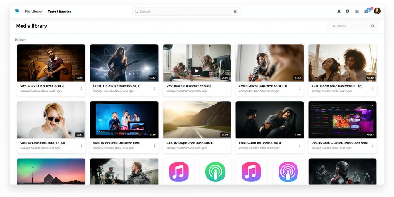Open blonde woman with sunglasses thumbnail

(51, 120)
